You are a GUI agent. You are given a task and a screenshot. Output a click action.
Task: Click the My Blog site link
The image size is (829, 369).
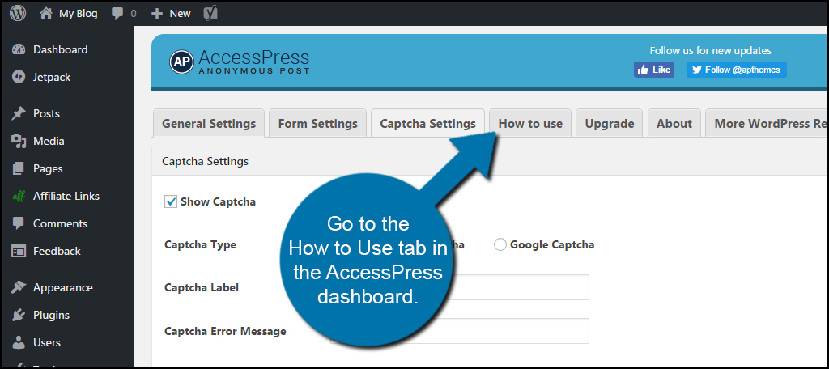tap(78, 14)
